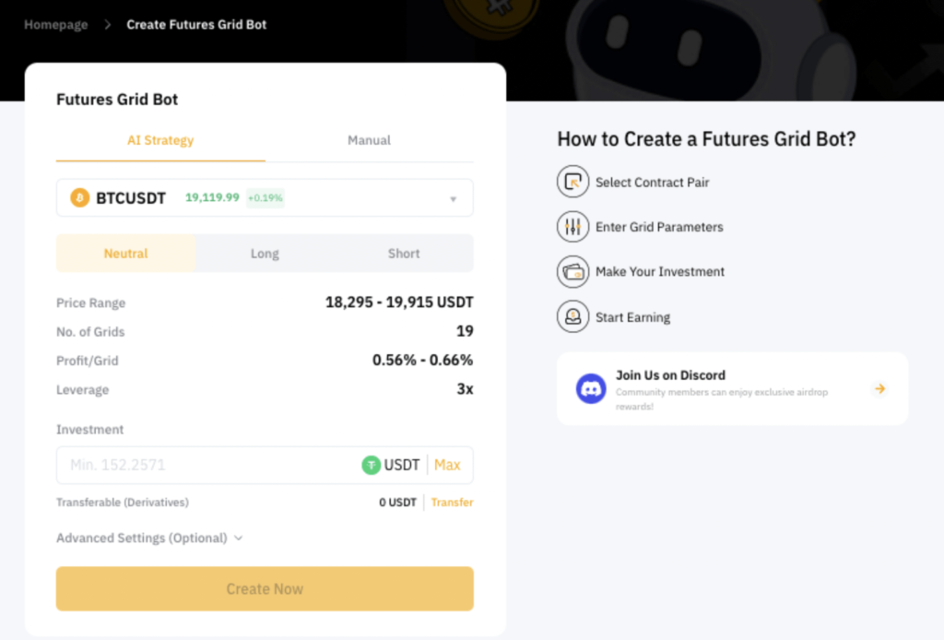Viewport: 944px width, 640px height.
Task: Click the green Tether USDT icon
Action: [x=371, y=465]
